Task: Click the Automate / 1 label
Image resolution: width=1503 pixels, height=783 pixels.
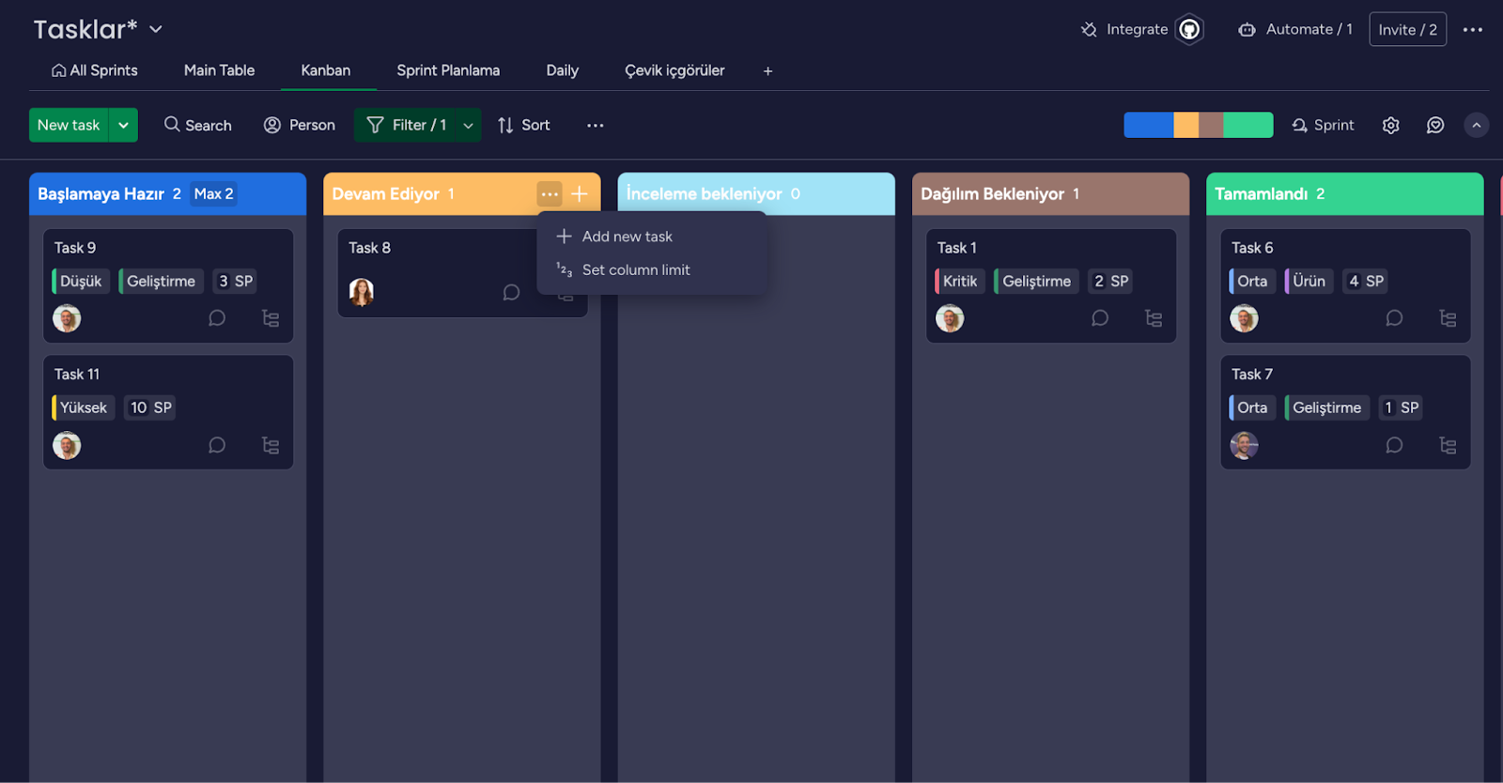Action: tap(1309, 30)
